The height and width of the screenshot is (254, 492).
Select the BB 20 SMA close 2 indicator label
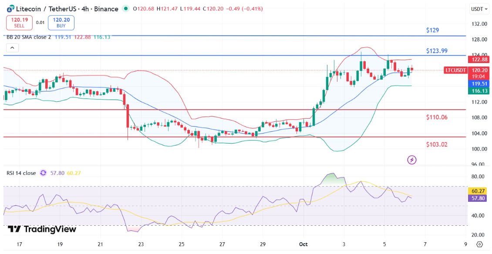28,37
